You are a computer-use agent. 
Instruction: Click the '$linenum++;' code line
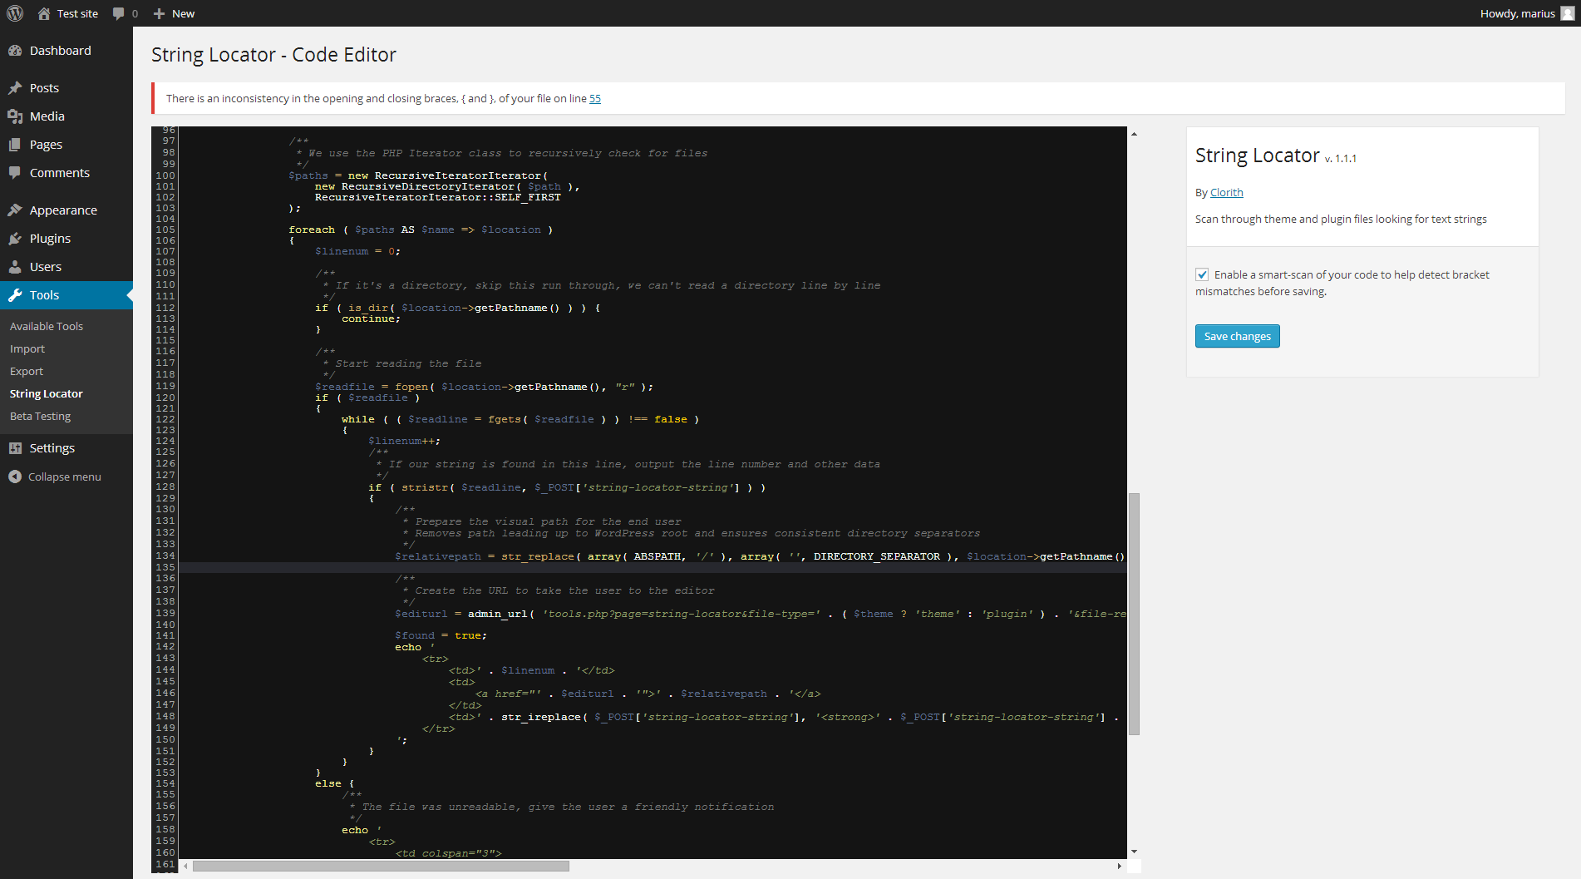tap(404, 441)
